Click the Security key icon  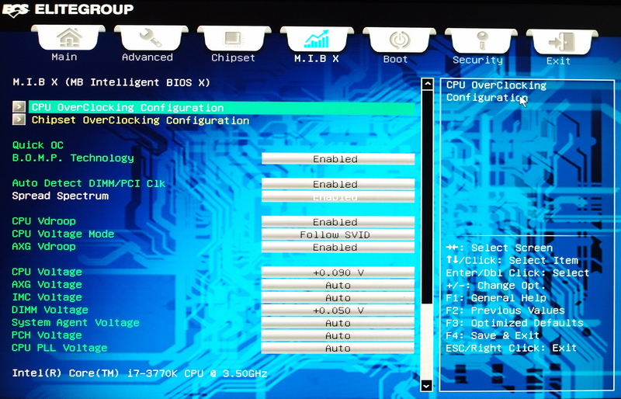coord(481,40)
